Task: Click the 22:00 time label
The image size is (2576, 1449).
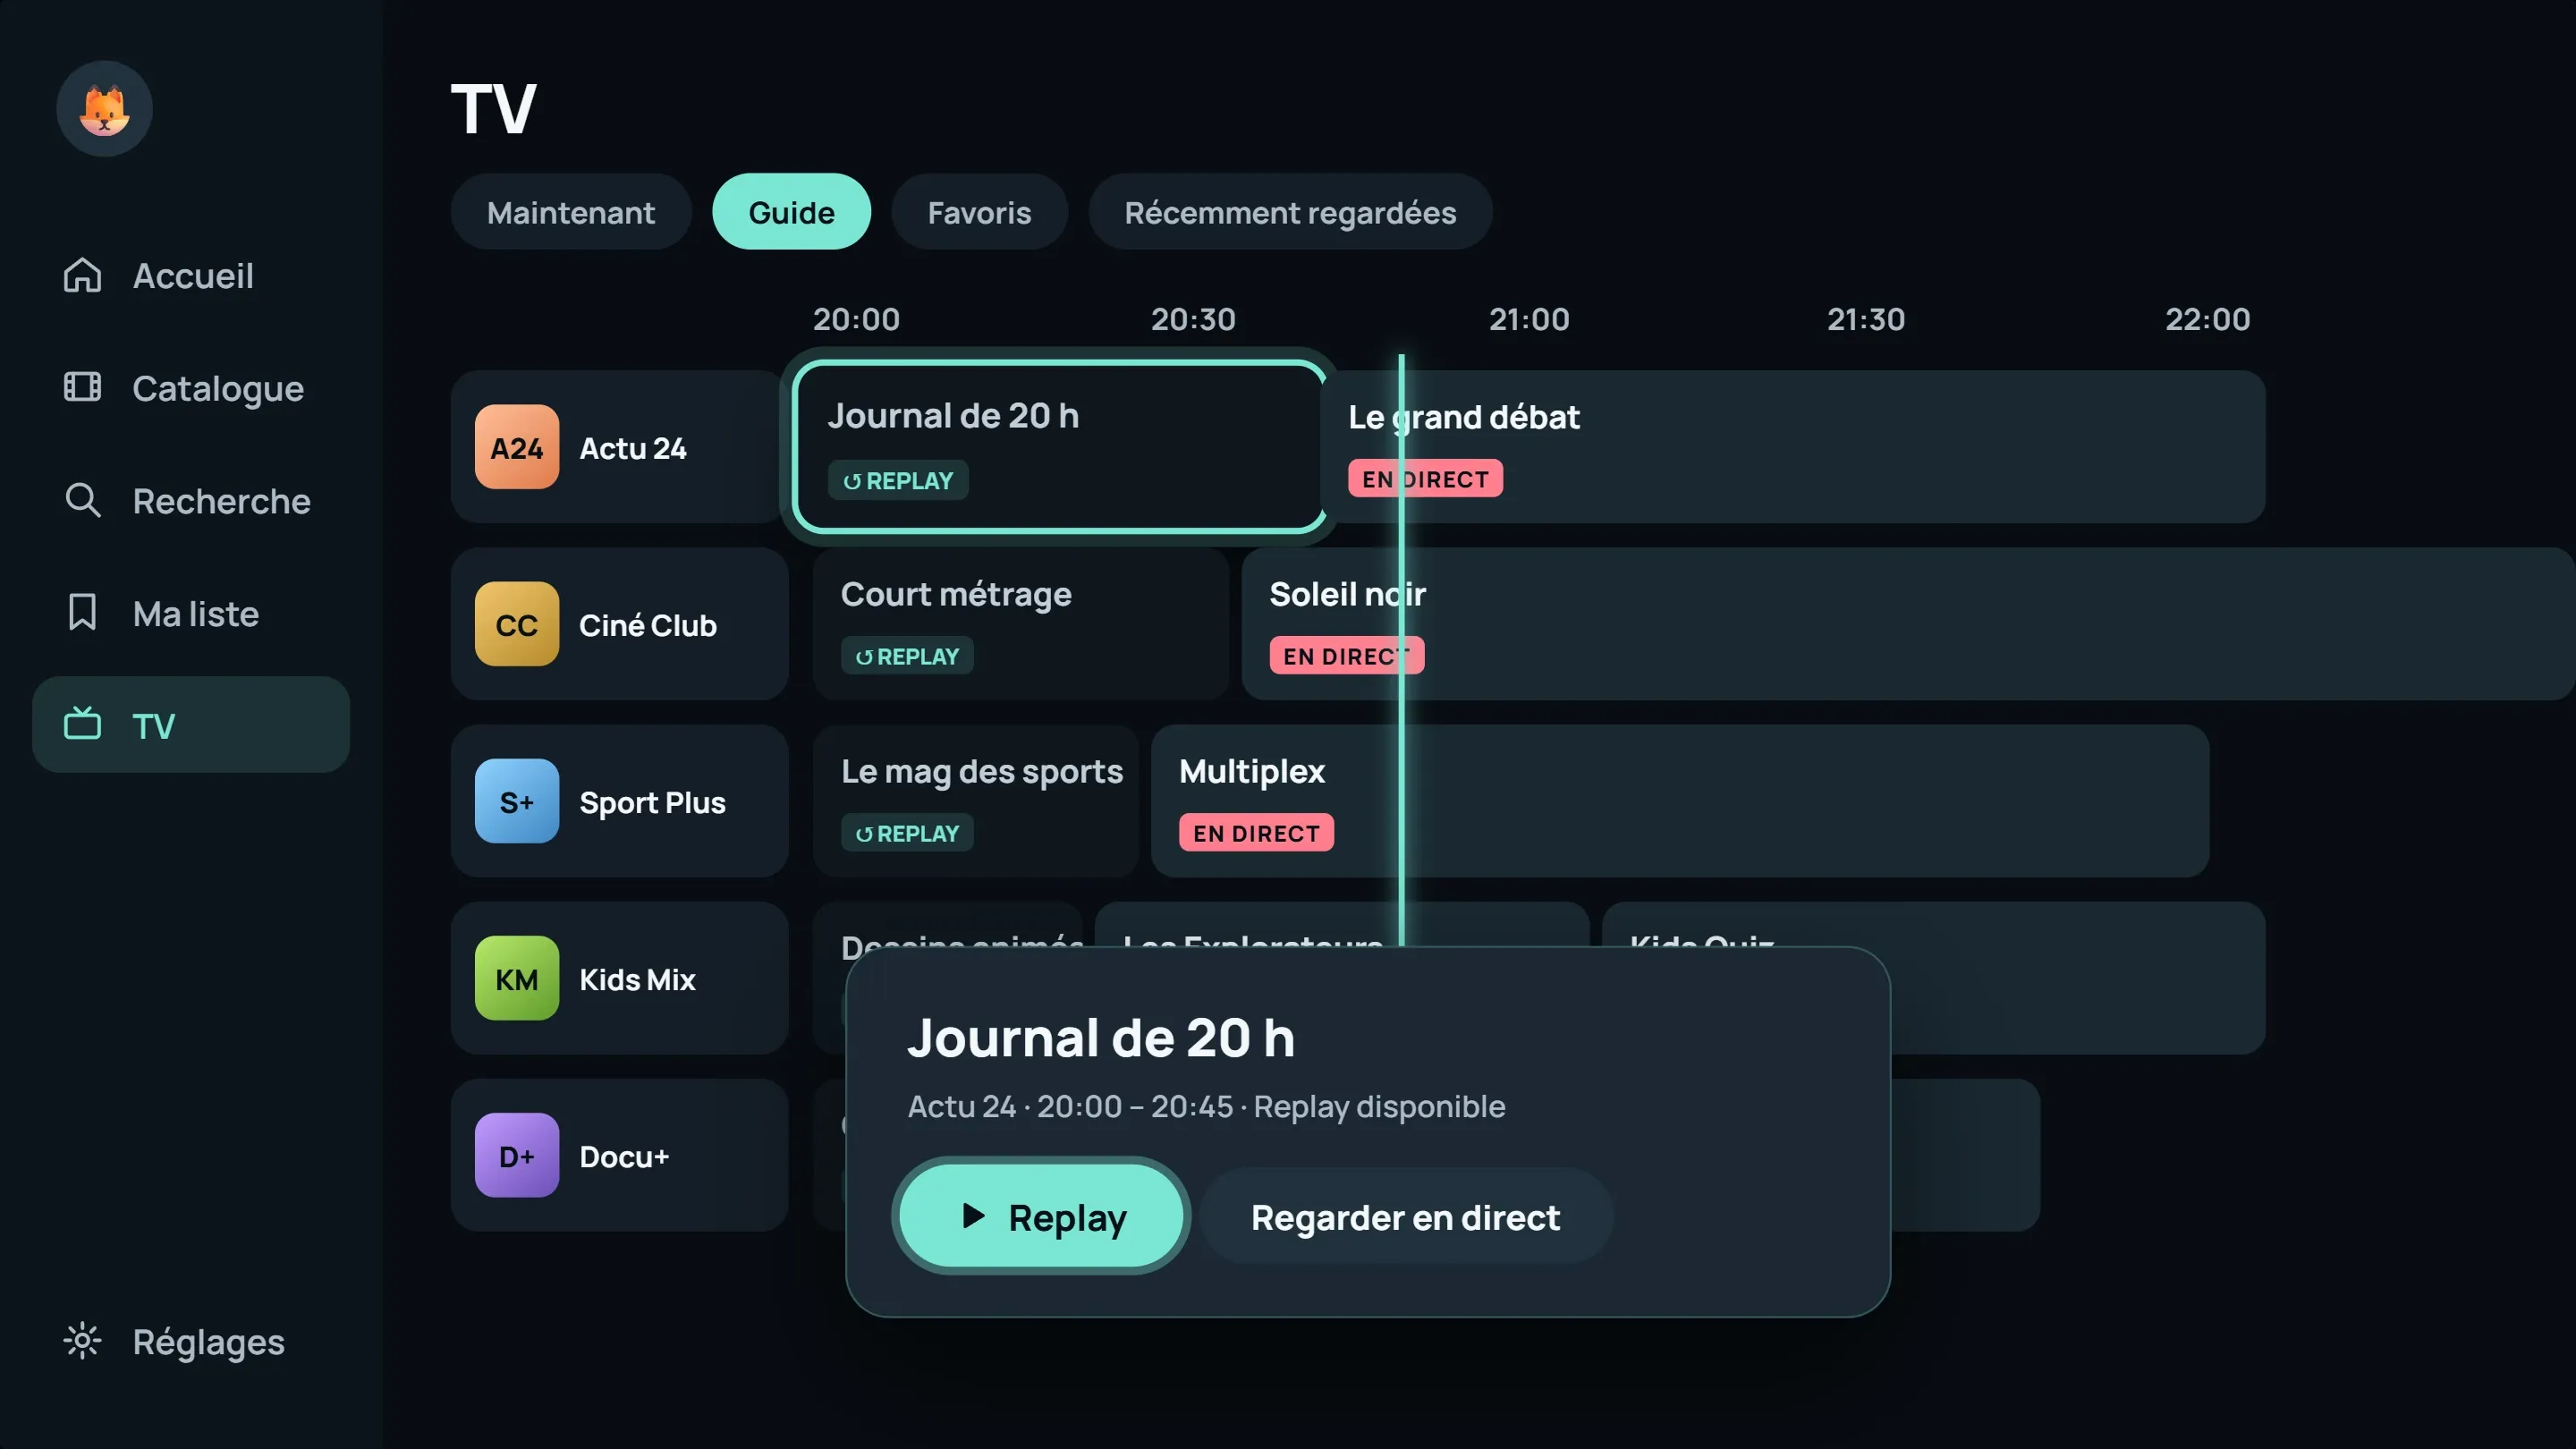Action: tap(2207, 319)
